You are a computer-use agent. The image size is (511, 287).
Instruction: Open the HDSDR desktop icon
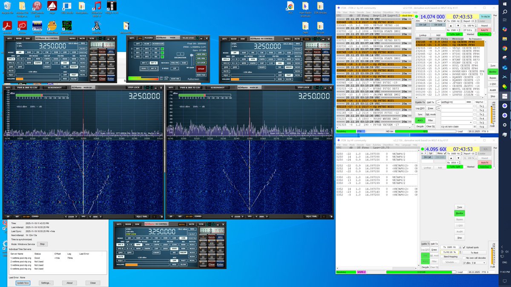(37, 26)
